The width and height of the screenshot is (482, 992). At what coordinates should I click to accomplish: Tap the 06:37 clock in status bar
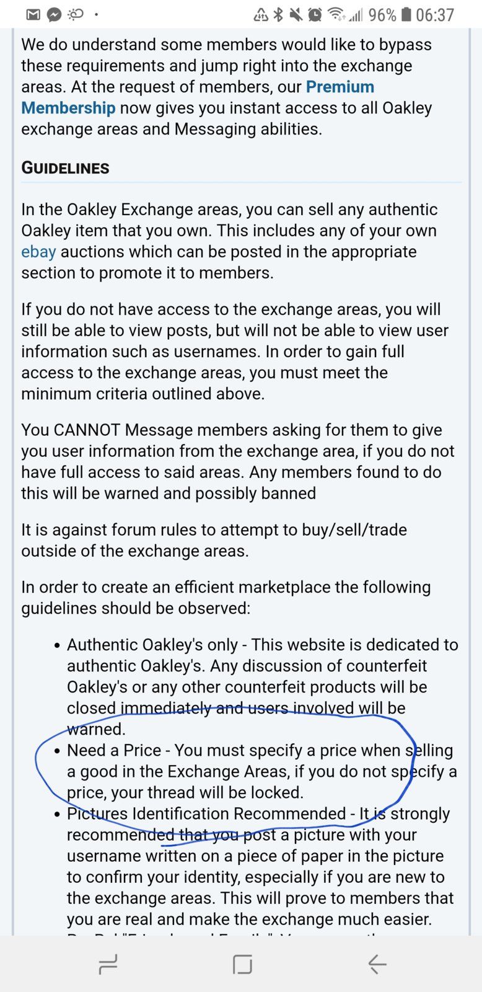pyautogui.click(x=435, y=14)
